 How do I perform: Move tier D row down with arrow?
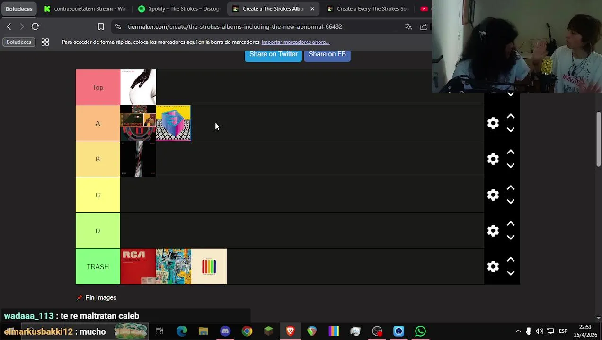point(511,238)
